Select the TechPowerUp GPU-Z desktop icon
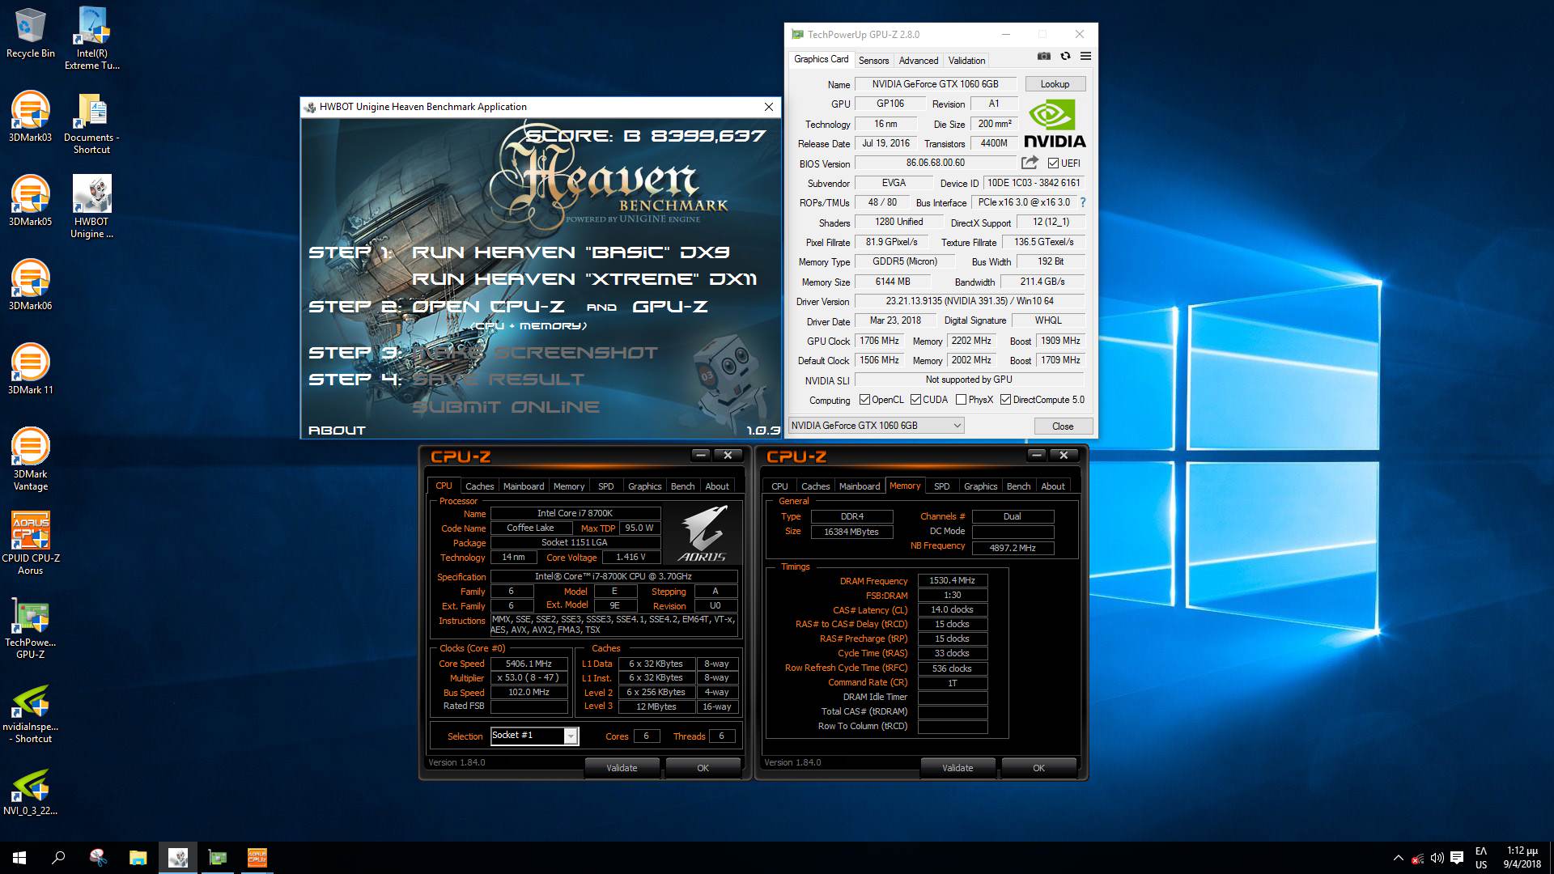This screenshot has width=1554, height=874. click(30, 627)
